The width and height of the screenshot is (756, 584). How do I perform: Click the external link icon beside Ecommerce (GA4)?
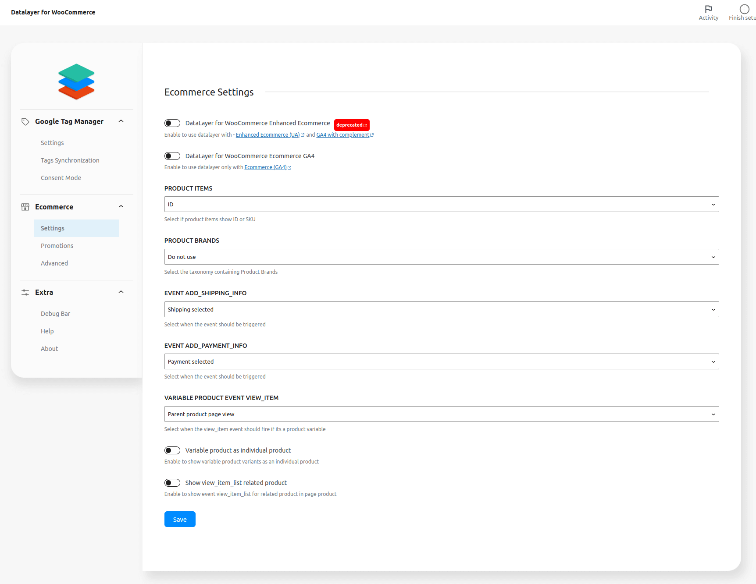tap(289, 167)
